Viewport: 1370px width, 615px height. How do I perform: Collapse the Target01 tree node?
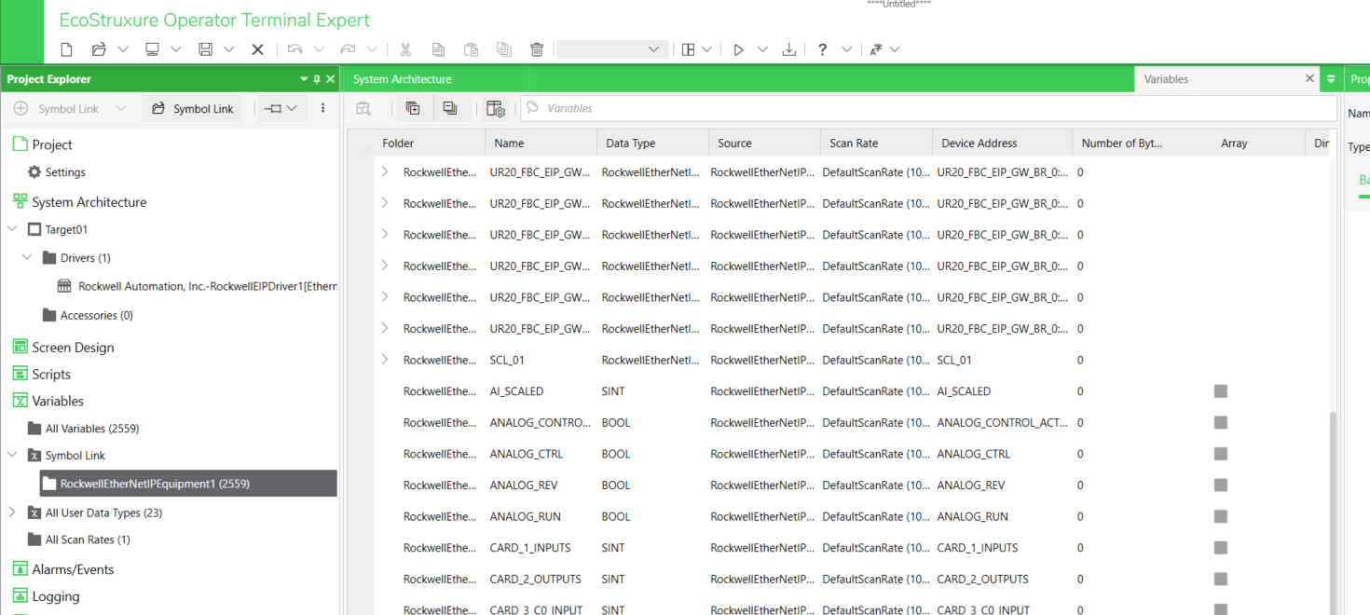coord(12,229)
